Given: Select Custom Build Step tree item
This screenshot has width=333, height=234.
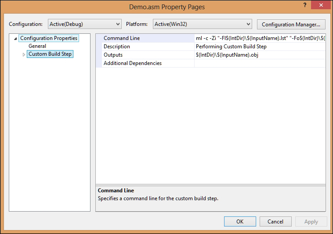Looking at the screenshot, I should click(x=50, y=54).
